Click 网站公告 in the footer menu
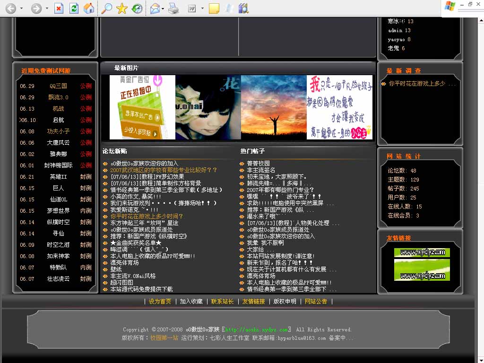The height and width of the screenshot is (363, 484). pyautogui.click(x=316, y=301)
